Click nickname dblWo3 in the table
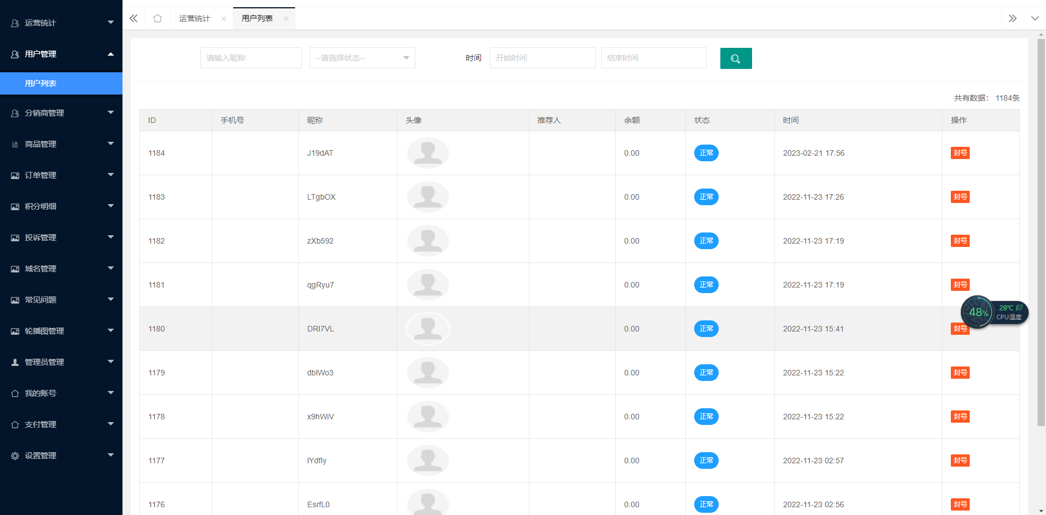Viewport: 1046px width, 515px height. pos(320,373)
